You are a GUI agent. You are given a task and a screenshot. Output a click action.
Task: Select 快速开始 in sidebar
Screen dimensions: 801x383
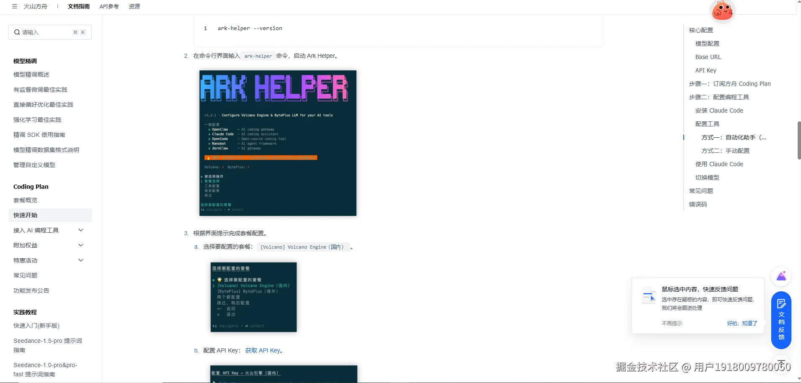pos(50,215)
